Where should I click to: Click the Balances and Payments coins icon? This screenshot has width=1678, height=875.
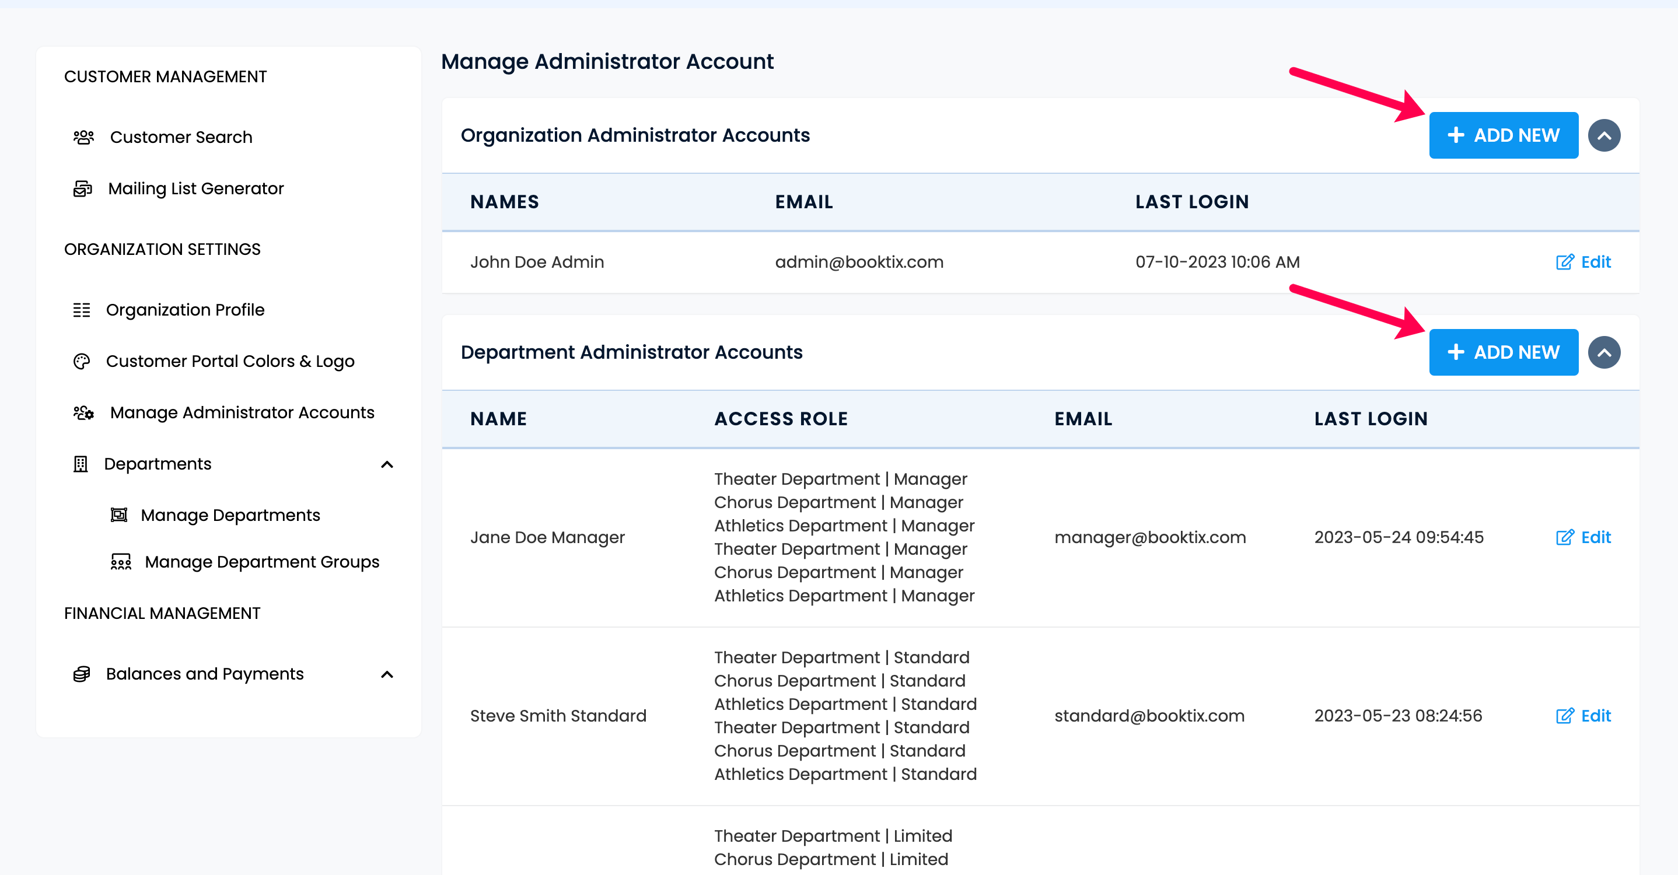coord(82,674)
